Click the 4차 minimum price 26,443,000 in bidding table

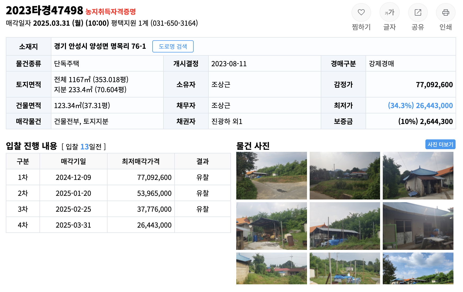coord(154,225)
